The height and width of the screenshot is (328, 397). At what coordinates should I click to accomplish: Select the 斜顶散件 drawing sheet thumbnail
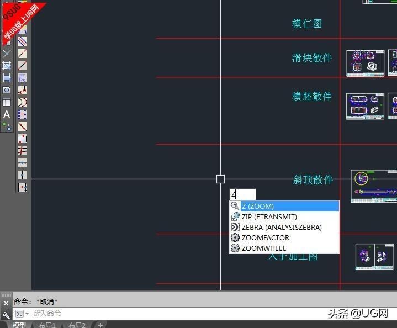374,186
